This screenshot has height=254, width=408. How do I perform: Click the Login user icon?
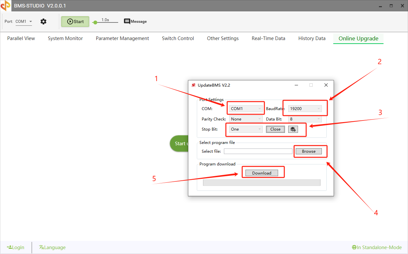[x=9, y=247]
